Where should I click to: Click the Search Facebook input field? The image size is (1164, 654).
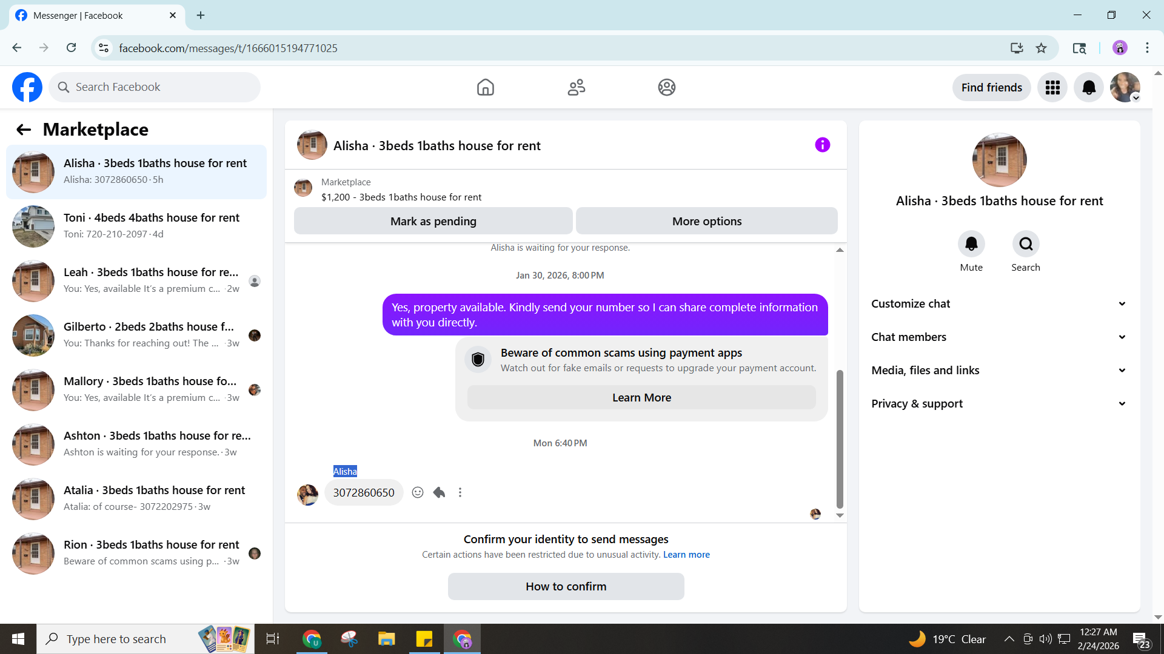click(164, 87)
